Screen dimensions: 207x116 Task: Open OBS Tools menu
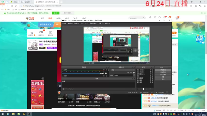pos(101,24)
